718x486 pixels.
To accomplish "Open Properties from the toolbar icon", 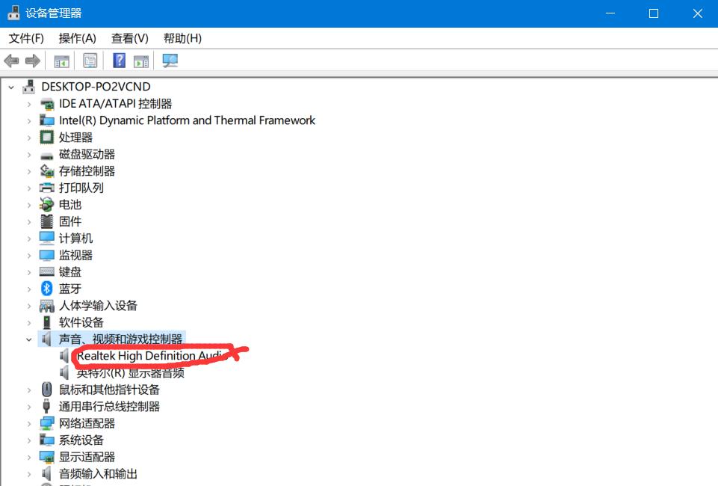I will pos(90,61).
